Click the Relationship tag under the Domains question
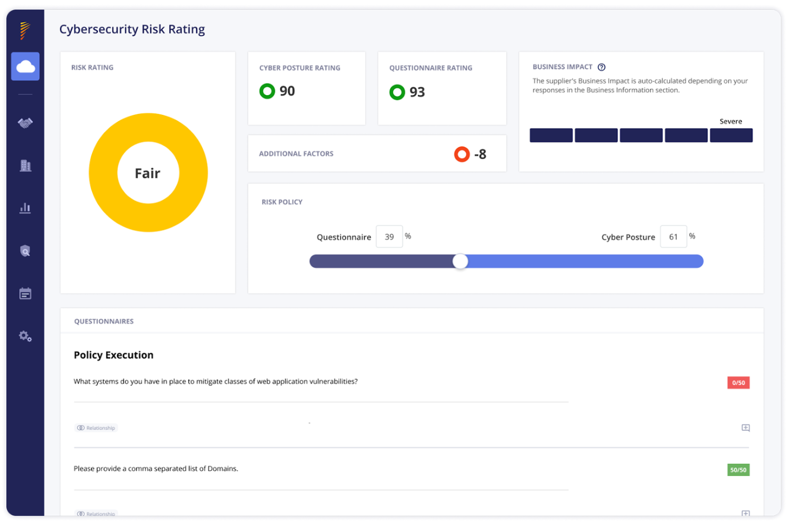The height and width of the screenshot is (525, 787). (96, 513)
